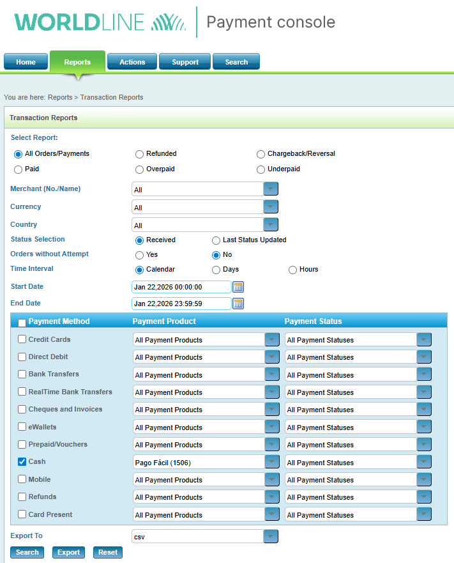The width and height of the screenshot is (454, 563).
Task: Check the Direct Debit checkbox
Action: 22,357
